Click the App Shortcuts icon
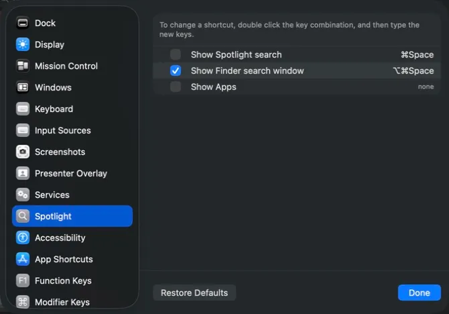Screen dimensions: 449x314 click(x=23, y=259)
